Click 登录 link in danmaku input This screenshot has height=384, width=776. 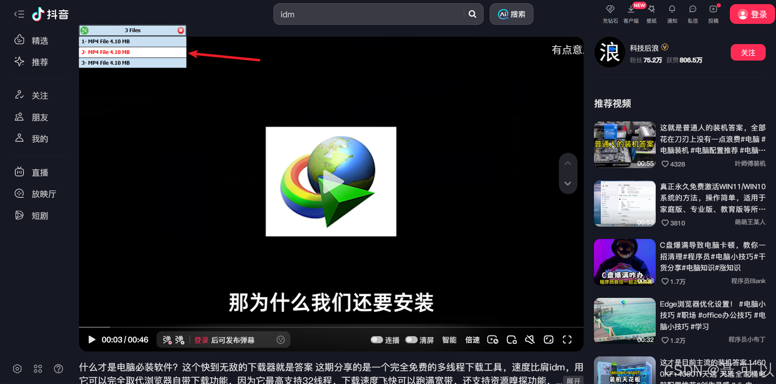point(201,340)
